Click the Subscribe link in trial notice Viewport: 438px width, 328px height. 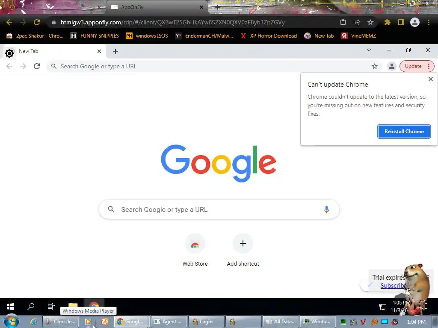click(x=392, y=286)
